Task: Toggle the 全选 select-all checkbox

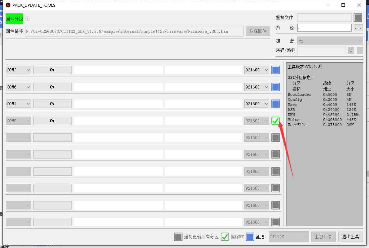Action: coord(250,237)
